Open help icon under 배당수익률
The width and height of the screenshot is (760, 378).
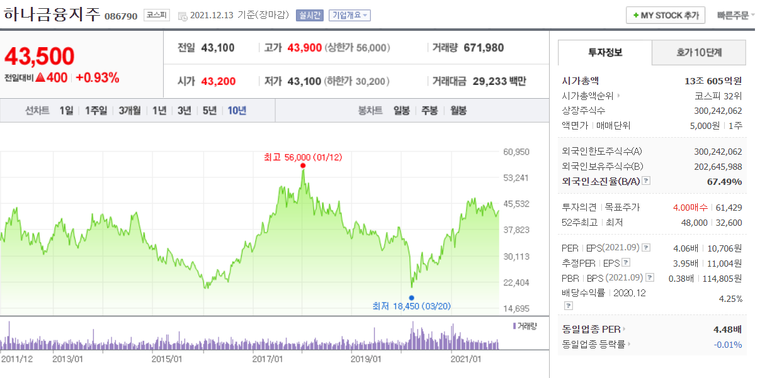pos(569,306)
